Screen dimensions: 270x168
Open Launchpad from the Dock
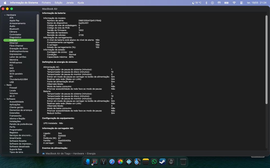click(95, 162)
